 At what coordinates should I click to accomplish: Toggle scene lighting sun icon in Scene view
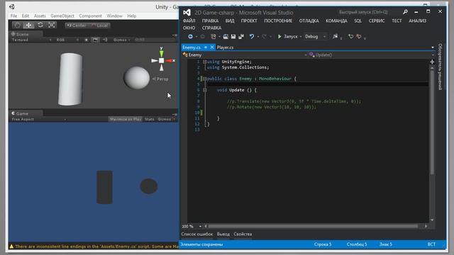click(x=87, y=40)
